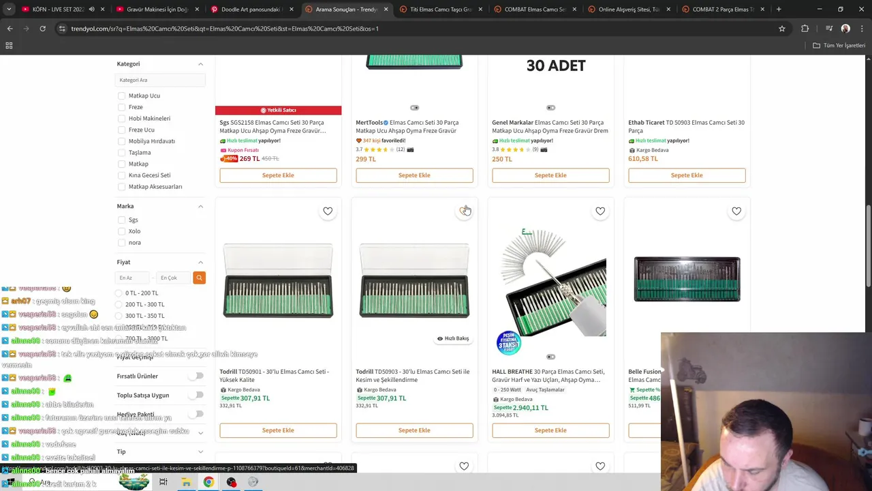Check the Taşlama category checkbox
Screen dimensions: 872x491
(121, 153)
